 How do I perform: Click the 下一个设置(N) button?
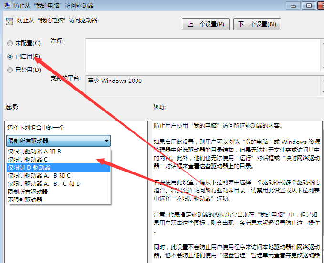pyautogui.click(x=257, y=24)
